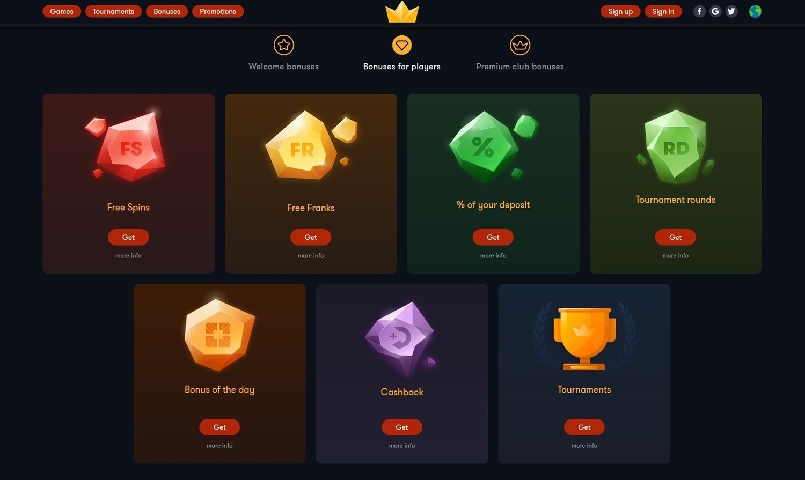The height and width of the screenshot is (480, 805).
Task: Click the Facebook social icon
Action: point(699,11)
